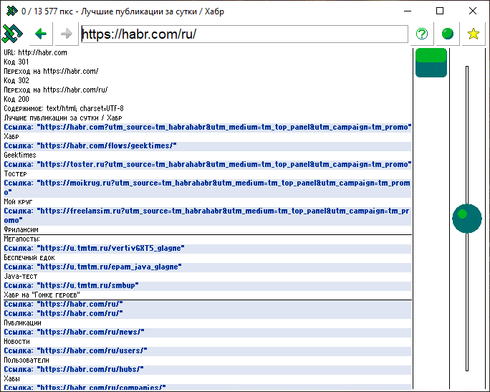
Task: Click the text 'Беспечный едок'
Action: [29, 258]
